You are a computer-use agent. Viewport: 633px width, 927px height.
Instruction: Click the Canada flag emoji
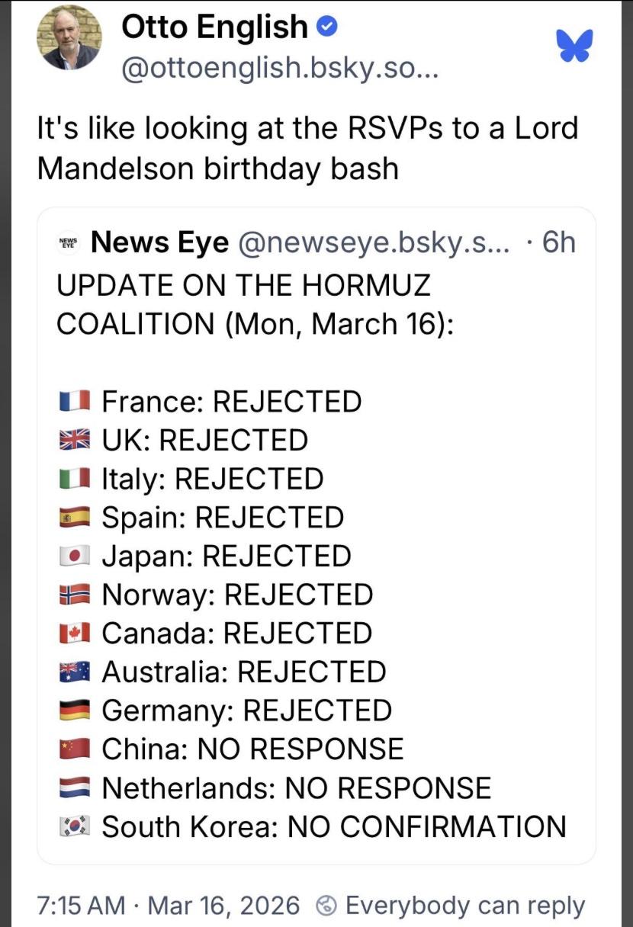pos(75,634)
